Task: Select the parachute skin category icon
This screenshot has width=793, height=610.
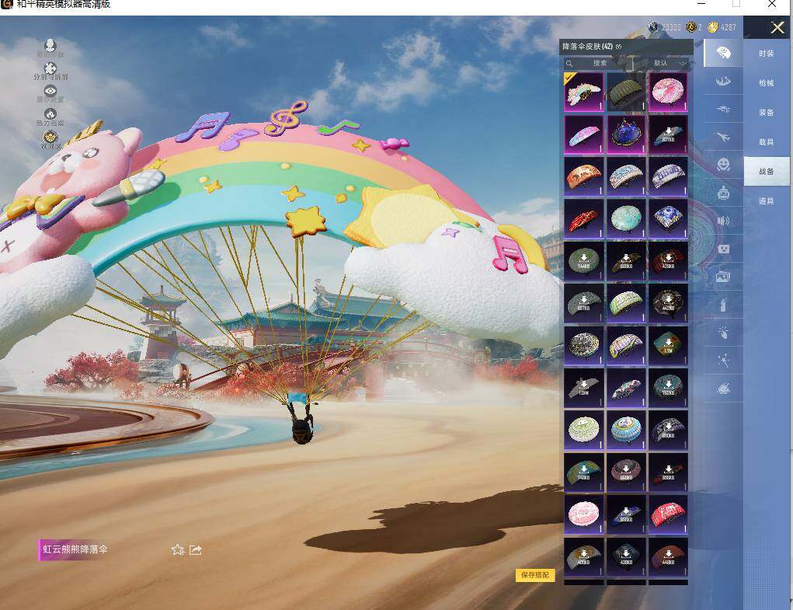Action: point(722,53)
